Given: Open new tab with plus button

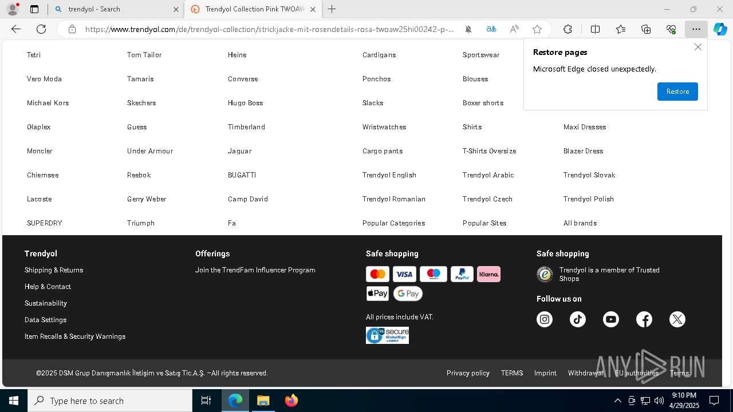Looking at the screenshot, I should pos(332,9).
